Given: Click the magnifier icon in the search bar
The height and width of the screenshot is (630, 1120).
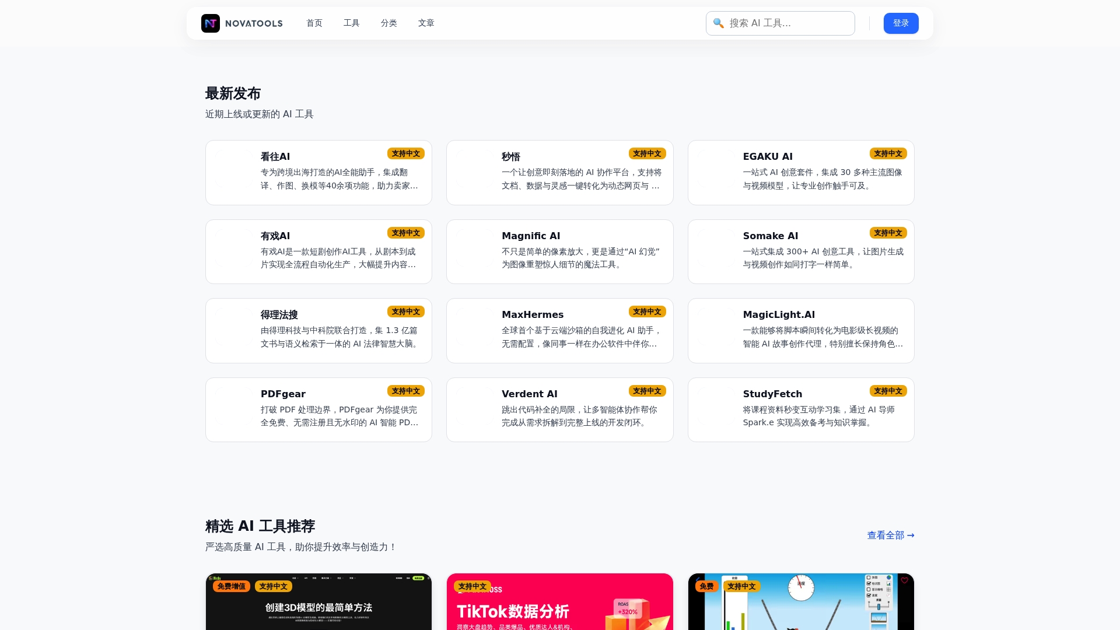Looking at the screenshot, I should tap(718, 23).
